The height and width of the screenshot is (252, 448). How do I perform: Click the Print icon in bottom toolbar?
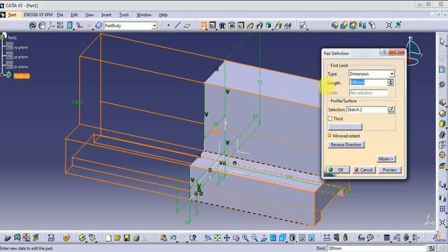pyautogui.click(x=136, y=238)
